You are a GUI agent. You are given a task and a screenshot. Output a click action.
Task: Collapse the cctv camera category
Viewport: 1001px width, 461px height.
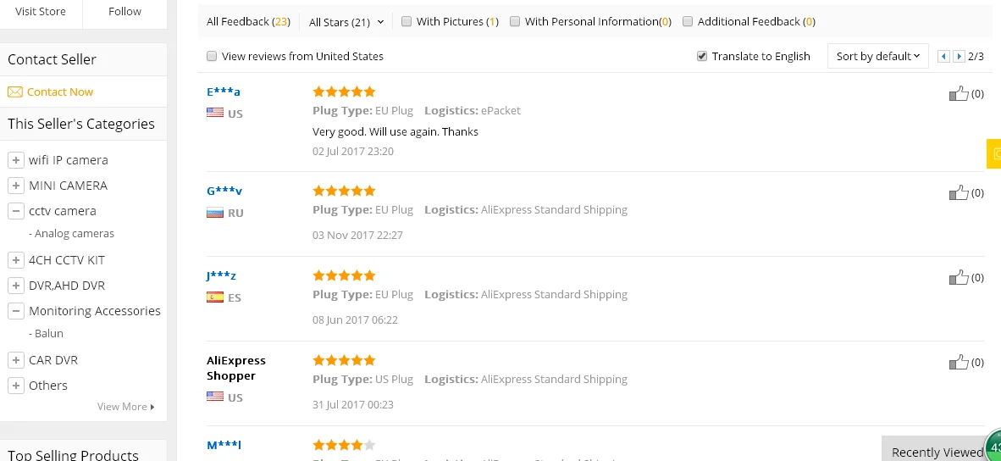coord(16,211)
